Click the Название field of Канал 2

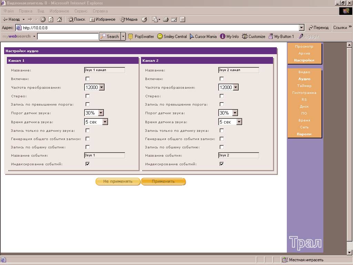(x=239, y=70)
